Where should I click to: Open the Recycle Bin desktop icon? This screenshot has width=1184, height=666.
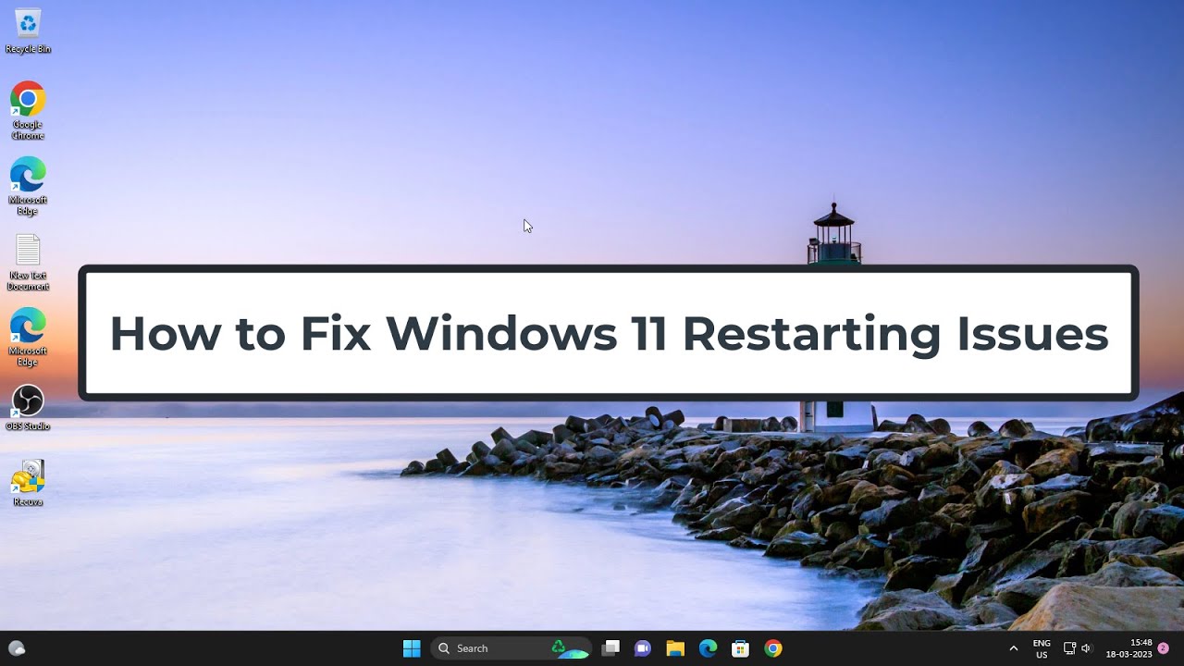click(28, 31)
